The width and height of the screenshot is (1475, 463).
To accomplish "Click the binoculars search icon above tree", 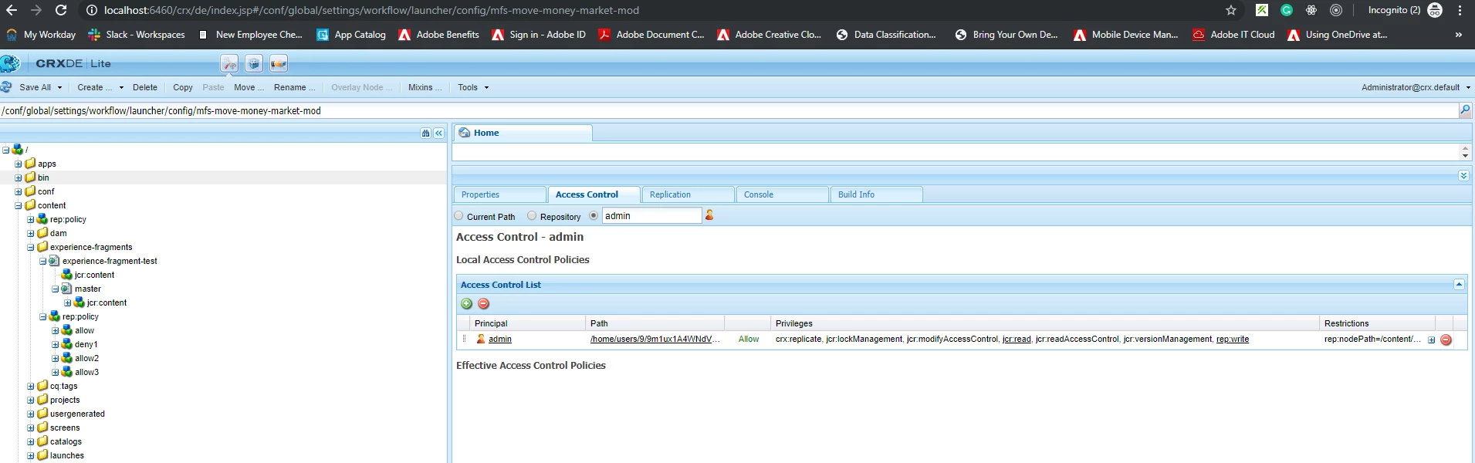I will point(425,133).
